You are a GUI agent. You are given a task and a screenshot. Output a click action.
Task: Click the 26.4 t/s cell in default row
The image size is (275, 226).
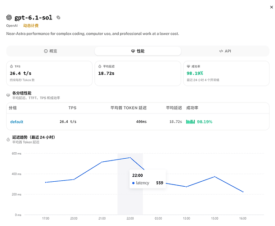[x=68, y=122]
